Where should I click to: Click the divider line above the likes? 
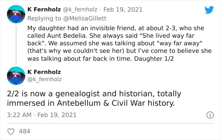point(110,123)
